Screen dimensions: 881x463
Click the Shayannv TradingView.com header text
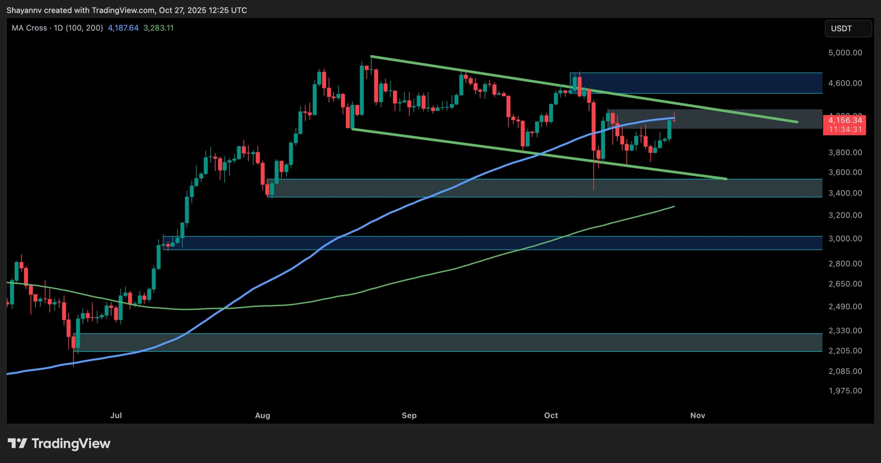coord(127,10)
